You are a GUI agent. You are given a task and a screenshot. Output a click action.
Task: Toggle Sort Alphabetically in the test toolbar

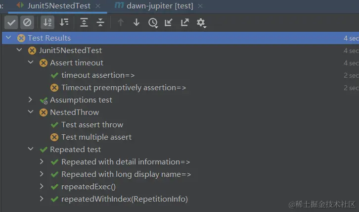[47, 22]
